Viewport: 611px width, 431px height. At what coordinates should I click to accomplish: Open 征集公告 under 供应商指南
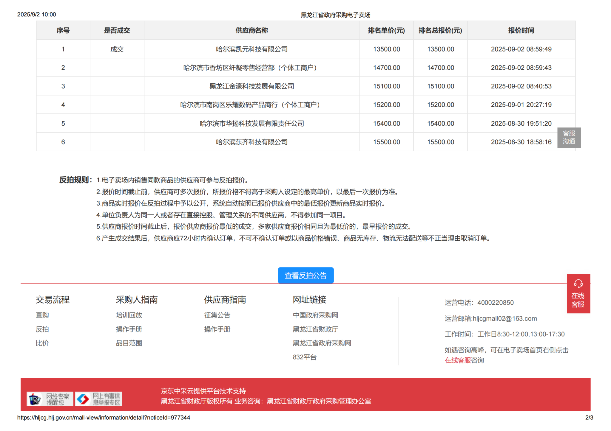pos(217,315)
